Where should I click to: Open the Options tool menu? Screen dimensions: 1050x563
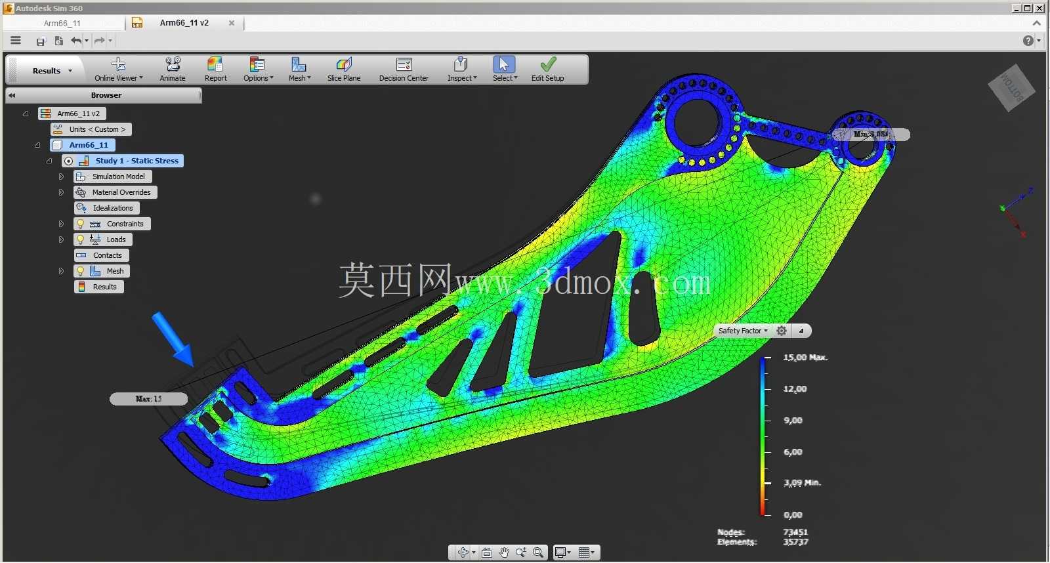tap(258, 70)
